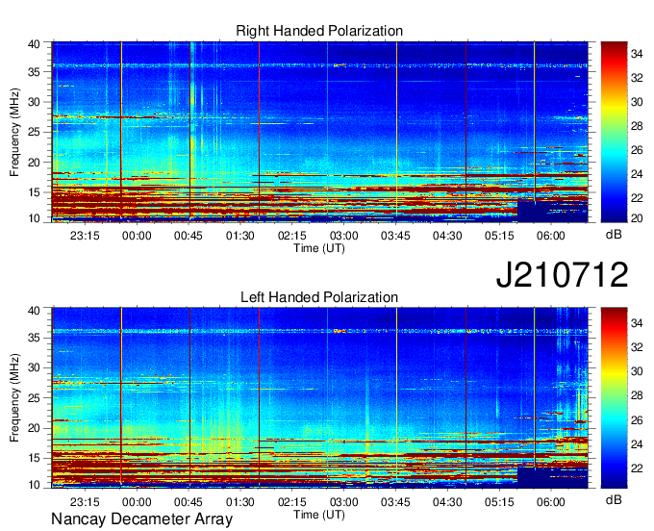Click the 35 MHz tick label on bottom plot
The height and width of the screenshot is (531, 654).
click(34, 338)
